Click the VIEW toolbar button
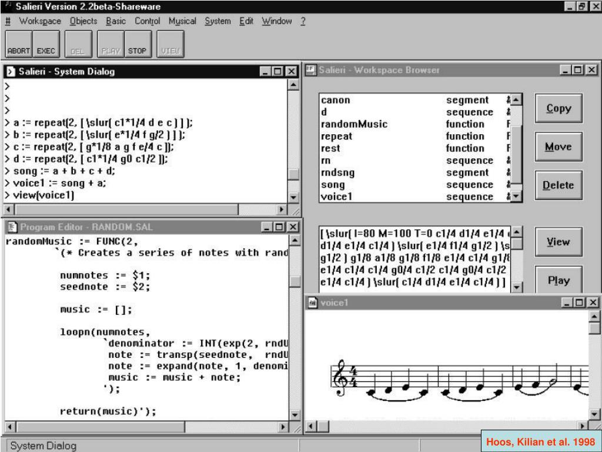 170,44
